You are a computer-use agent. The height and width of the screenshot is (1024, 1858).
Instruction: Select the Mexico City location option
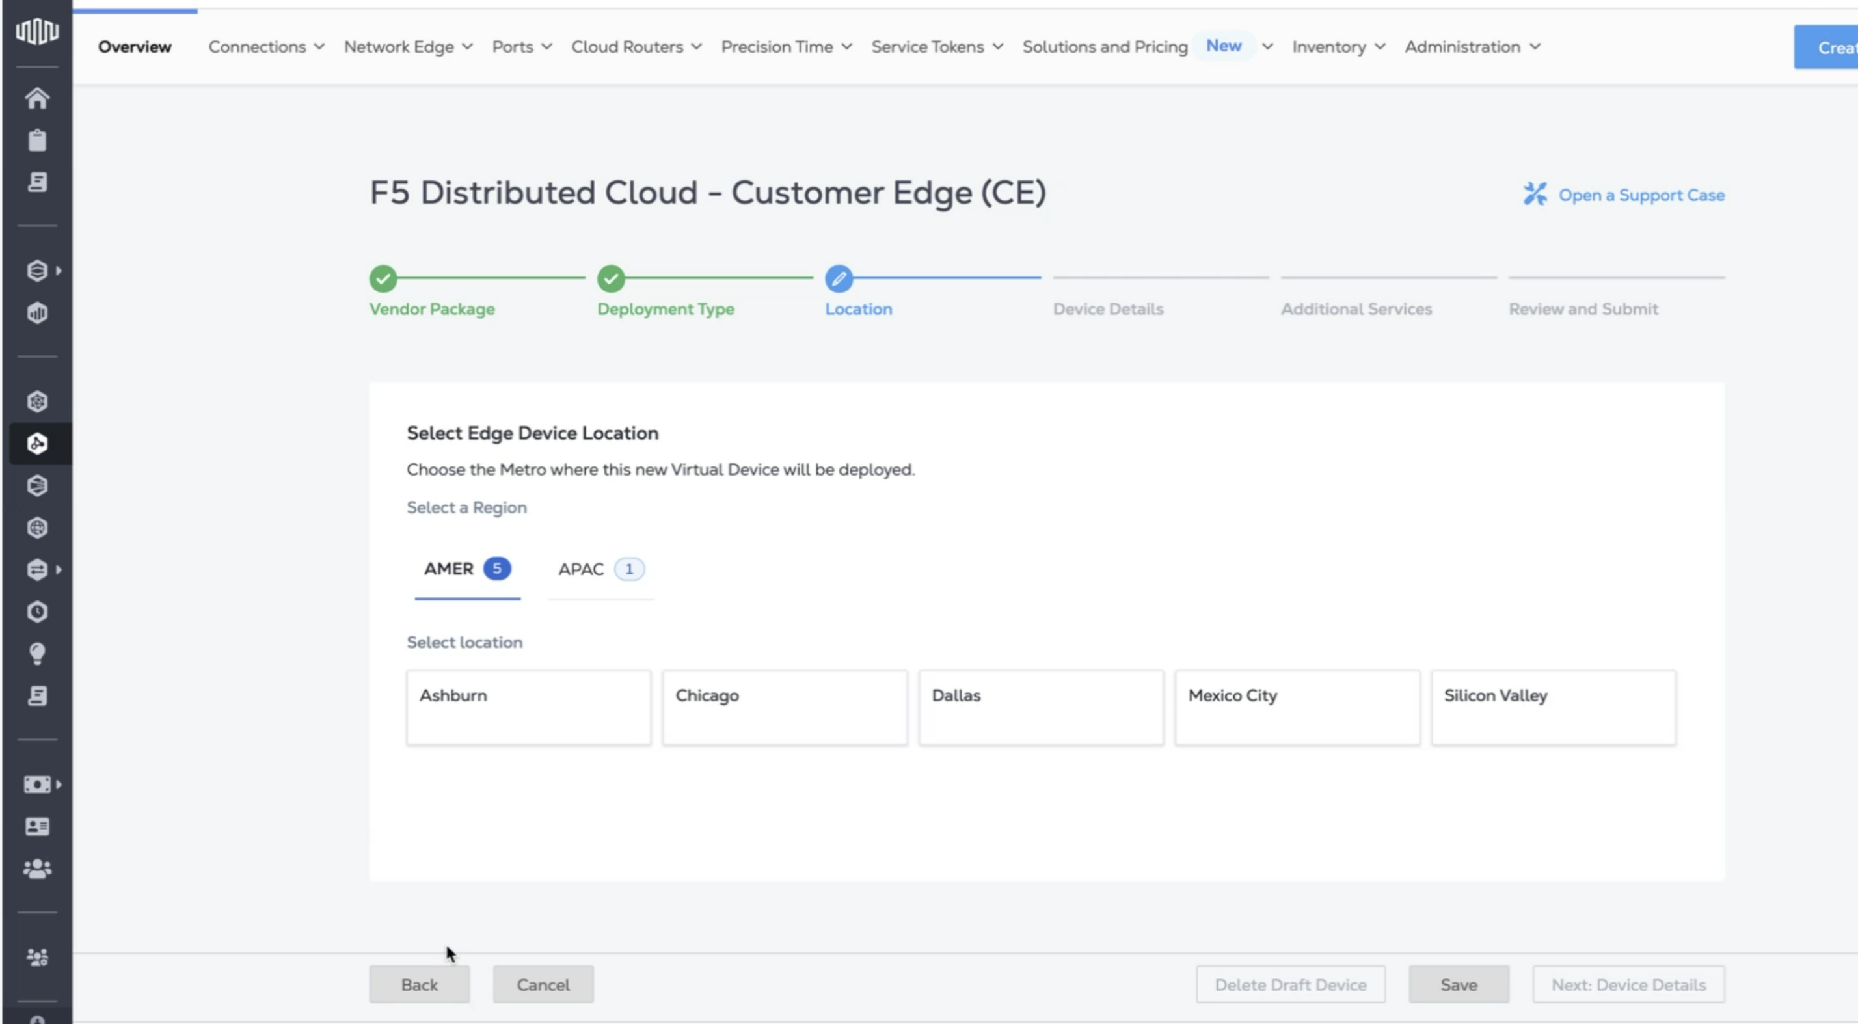coord(1296,707)
